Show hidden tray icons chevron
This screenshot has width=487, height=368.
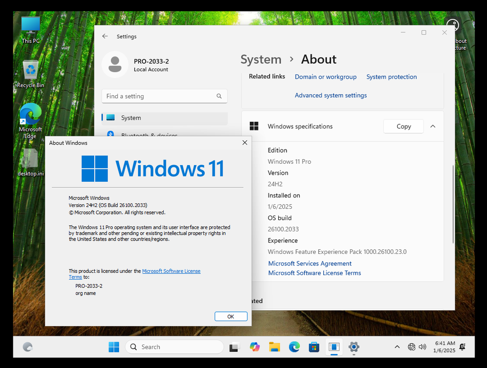pyautogui.click(x=397, y=347)
